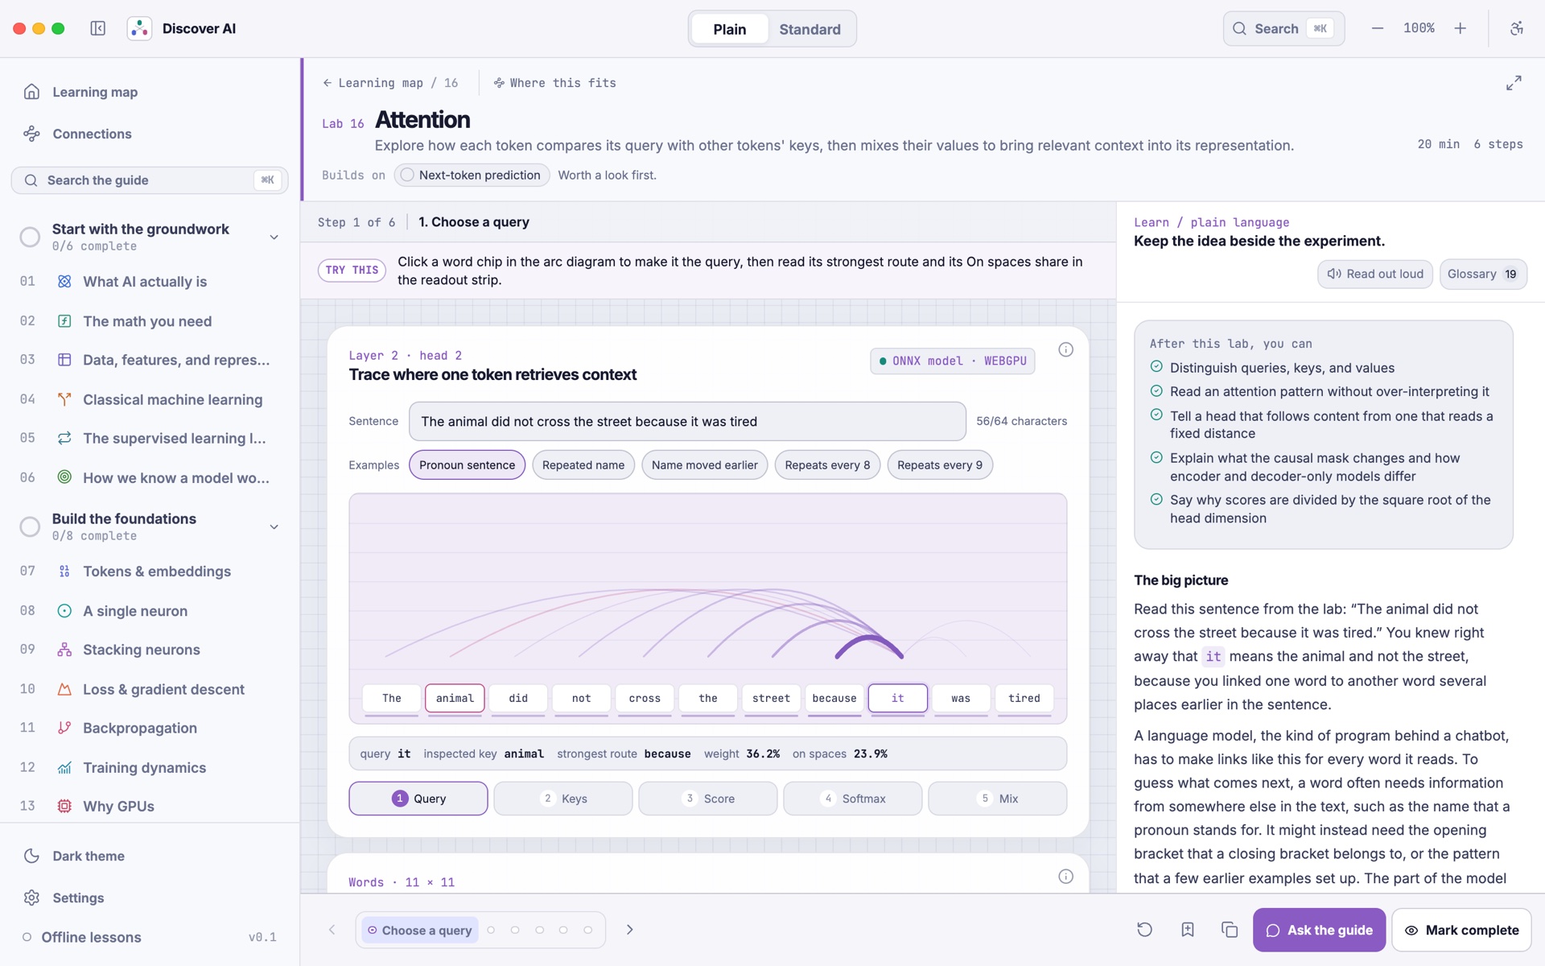Viewport: 1545px width, 966px height.
Task: Click the Sentence input field
Action: coord(687,421)
